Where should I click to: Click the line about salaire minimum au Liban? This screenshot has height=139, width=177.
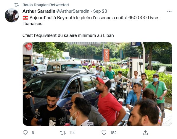68,35
